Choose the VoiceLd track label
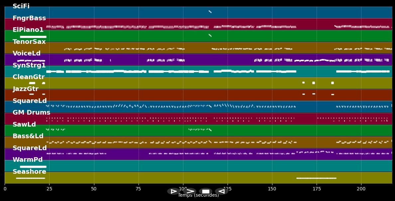The height and width of the screenshot is (201, 395). point(27,53)
